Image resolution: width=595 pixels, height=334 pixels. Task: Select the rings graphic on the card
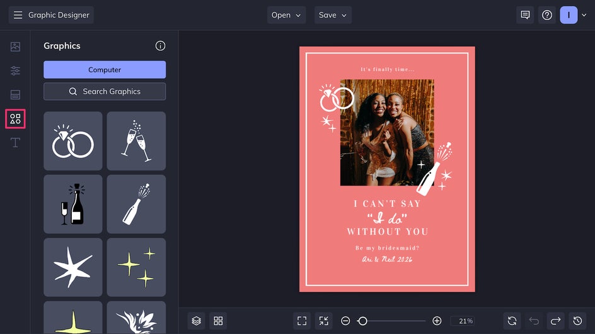(337, 98)
